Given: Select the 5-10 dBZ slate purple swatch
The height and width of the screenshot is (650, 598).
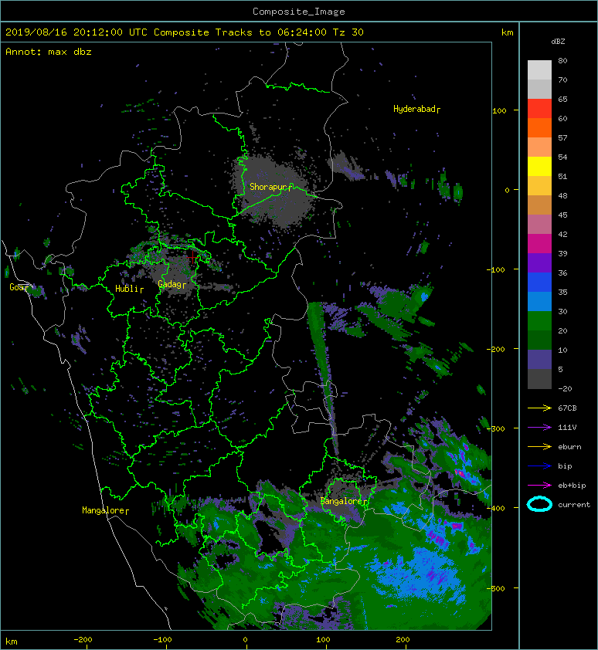Looking at the screenshot, I should pos(539,359).
